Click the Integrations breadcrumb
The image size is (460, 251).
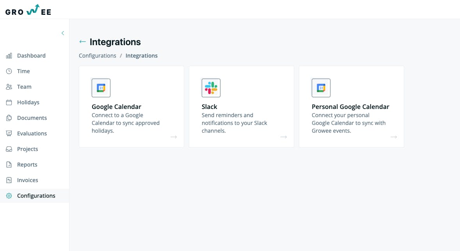[141, 56]
